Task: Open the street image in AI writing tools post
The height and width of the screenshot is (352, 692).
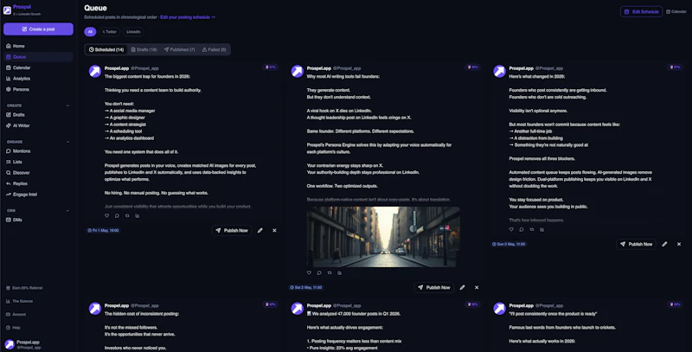Action: [x=383, y=236]
